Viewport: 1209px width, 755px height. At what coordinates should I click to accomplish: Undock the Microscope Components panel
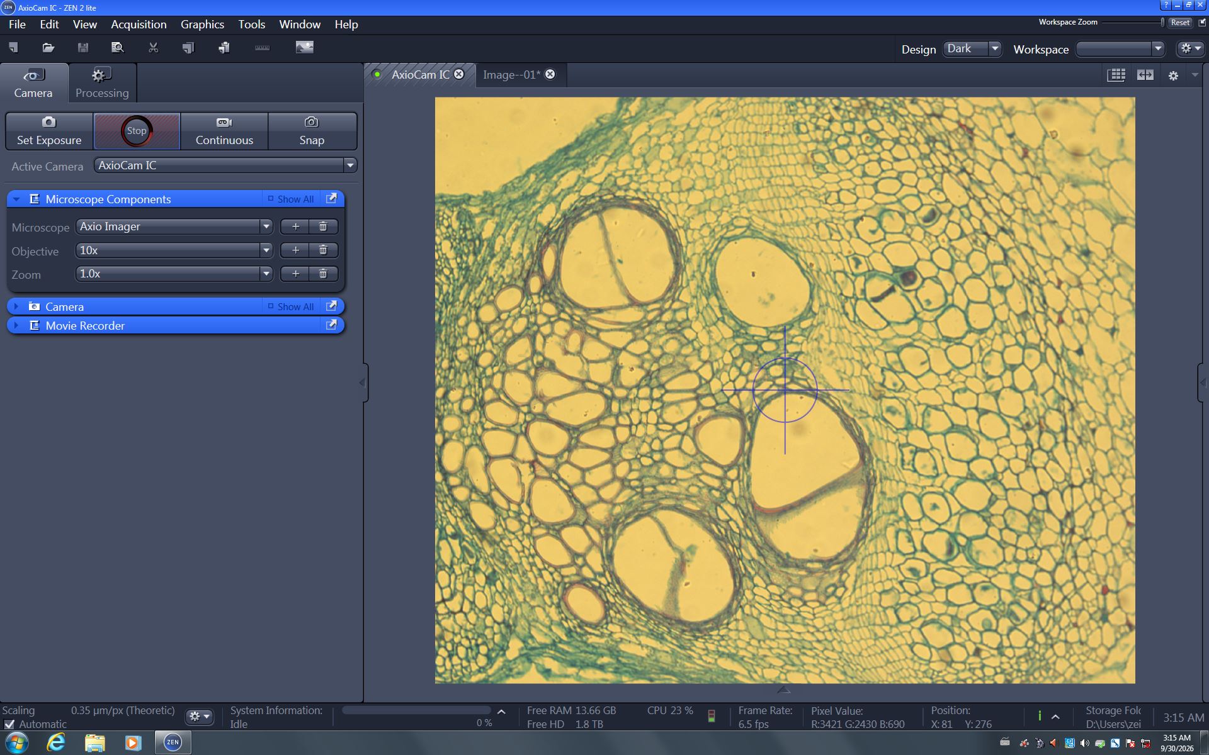tap(331, 199)
